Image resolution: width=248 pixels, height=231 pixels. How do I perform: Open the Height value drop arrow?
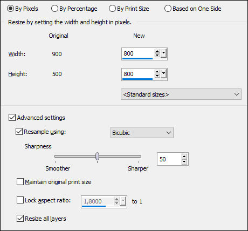163,74
